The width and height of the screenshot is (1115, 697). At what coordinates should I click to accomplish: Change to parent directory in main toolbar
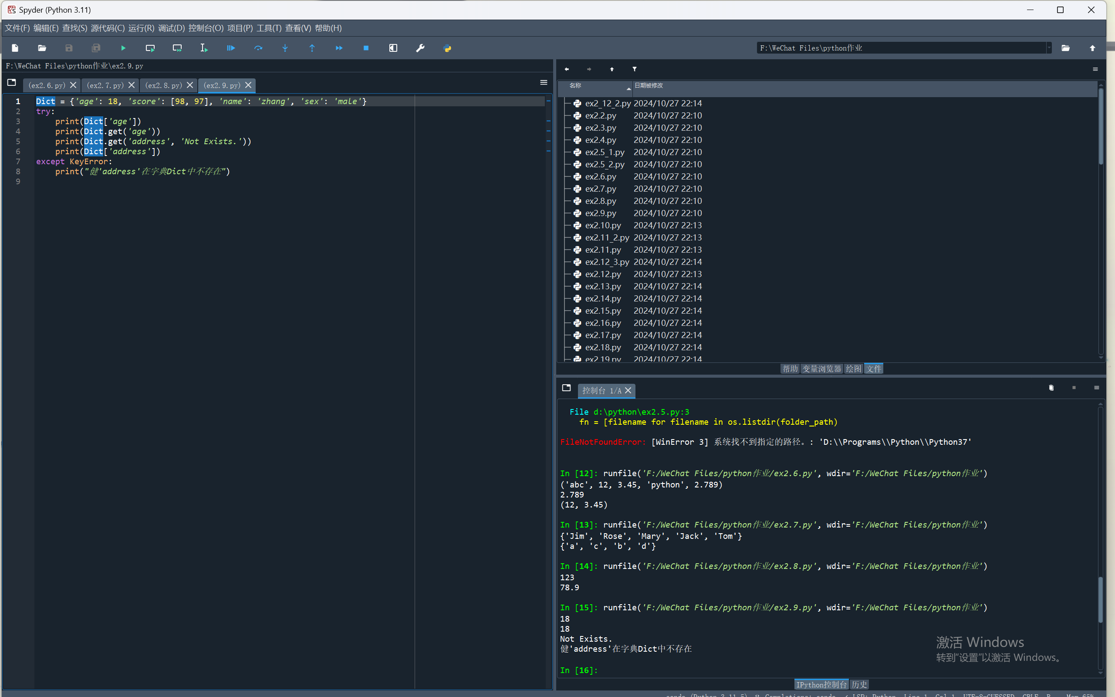tap(1092, 48)
